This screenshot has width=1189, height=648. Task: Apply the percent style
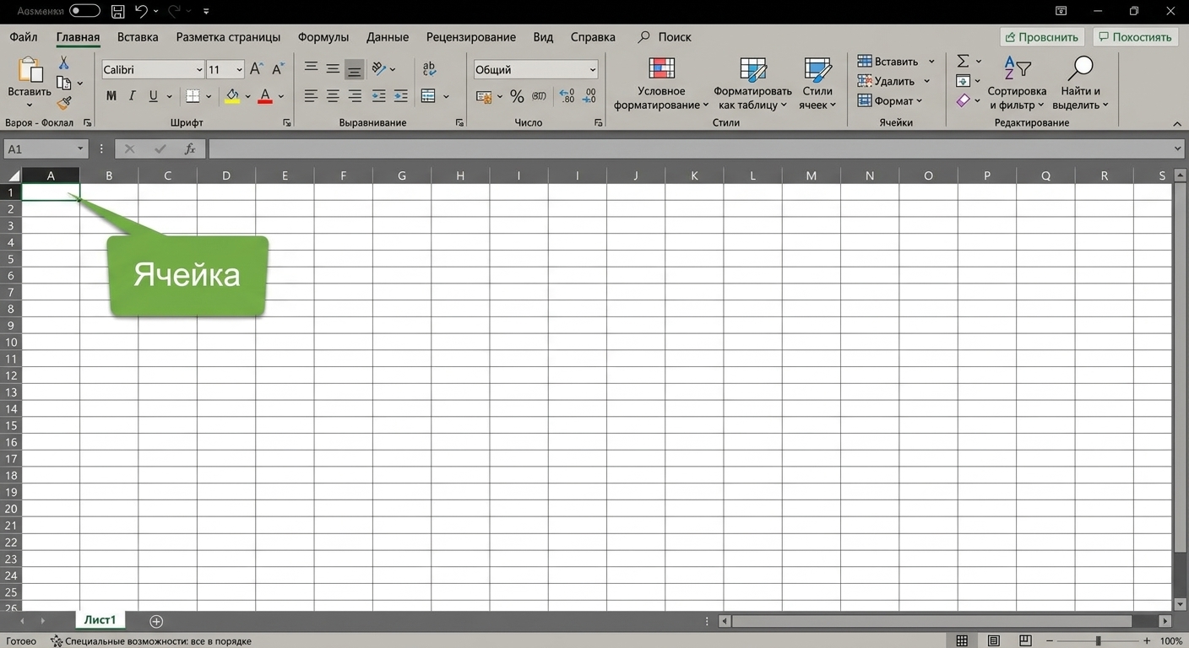(x=517, y=96)
